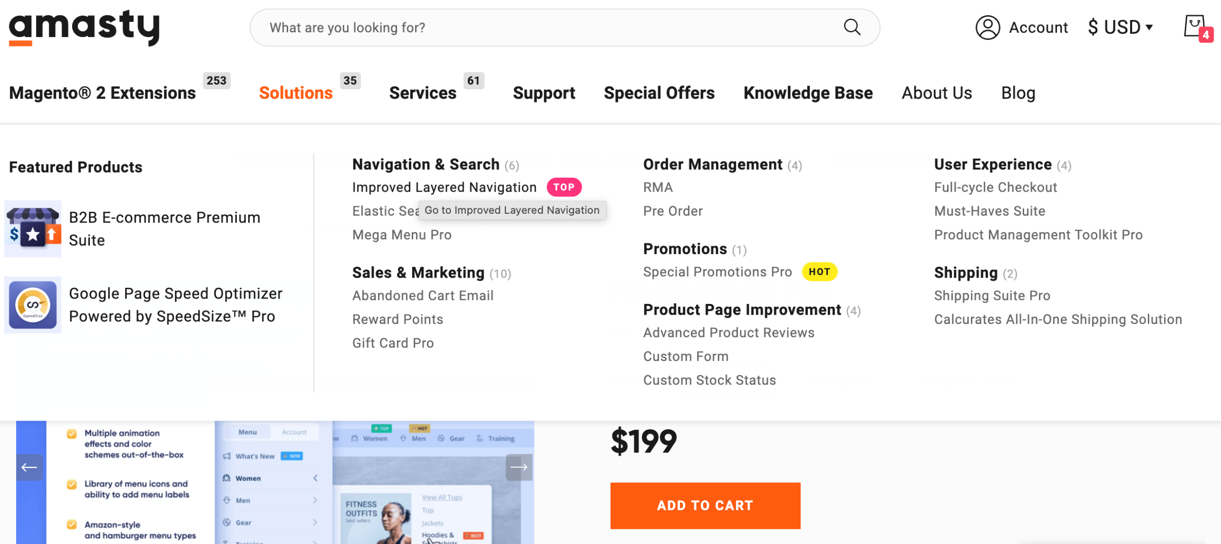Open the Account user icon
This screenshot has height=544, width=1221.
[988, 27]
